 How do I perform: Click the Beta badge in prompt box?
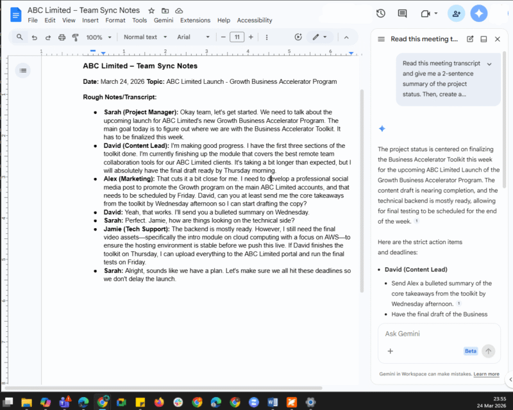coord(471,351)
